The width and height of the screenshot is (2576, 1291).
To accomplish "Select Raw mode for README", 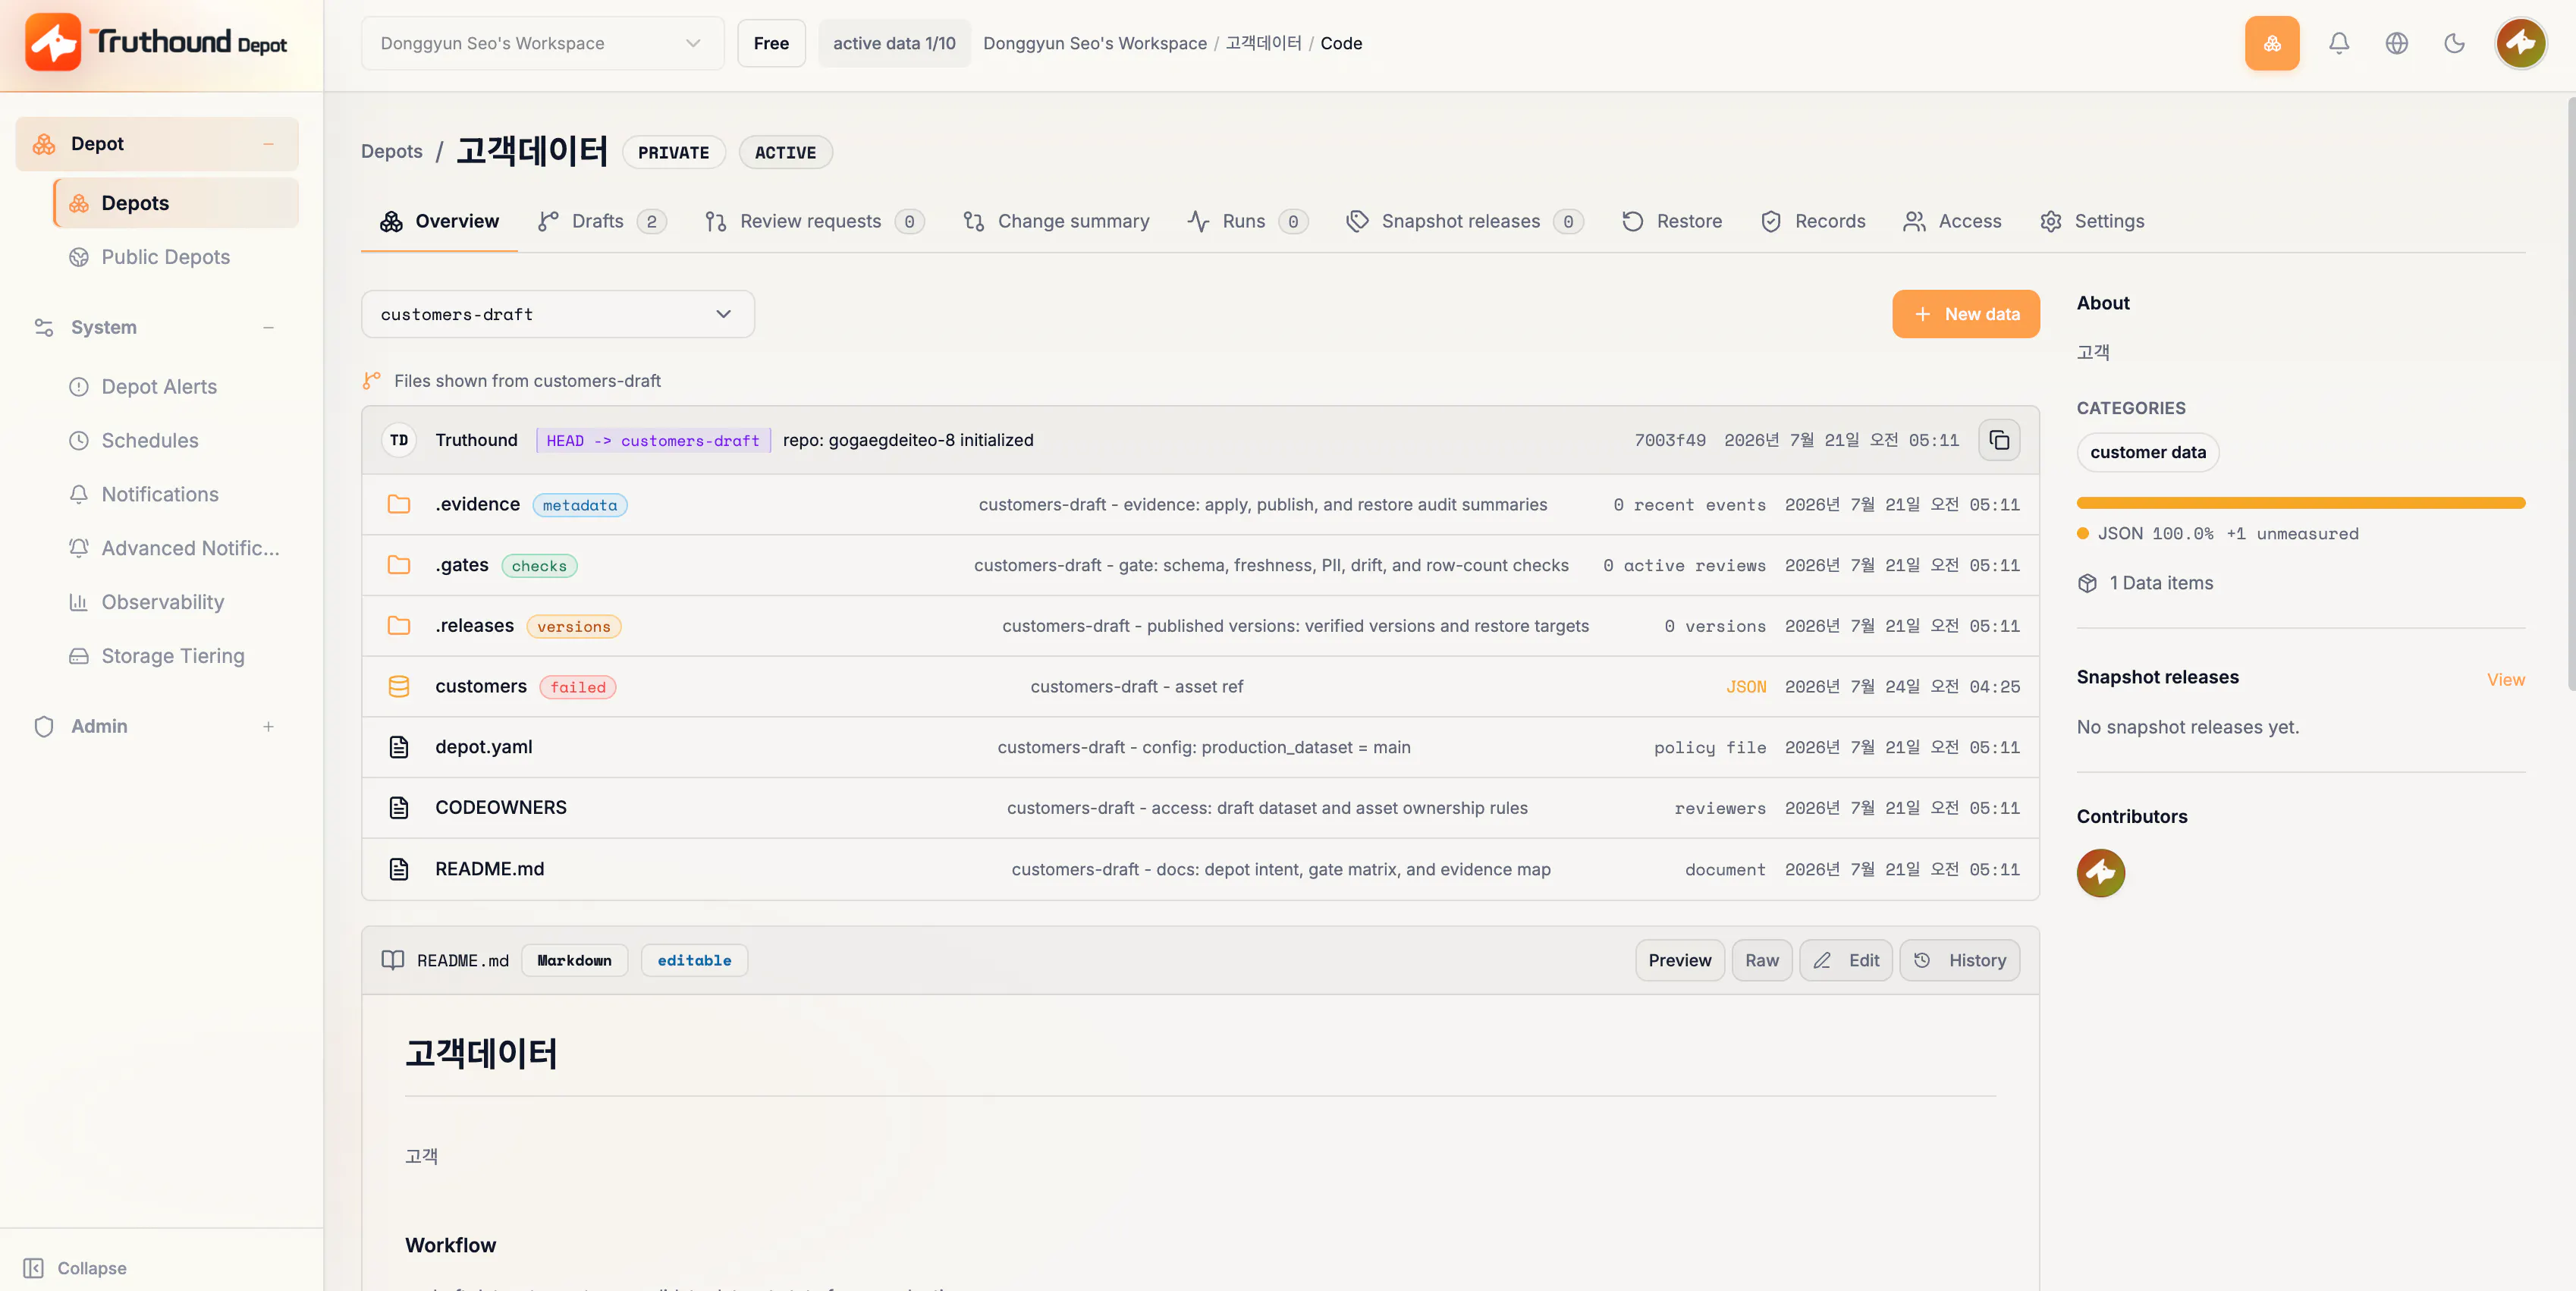I will tap(1761, 960).
